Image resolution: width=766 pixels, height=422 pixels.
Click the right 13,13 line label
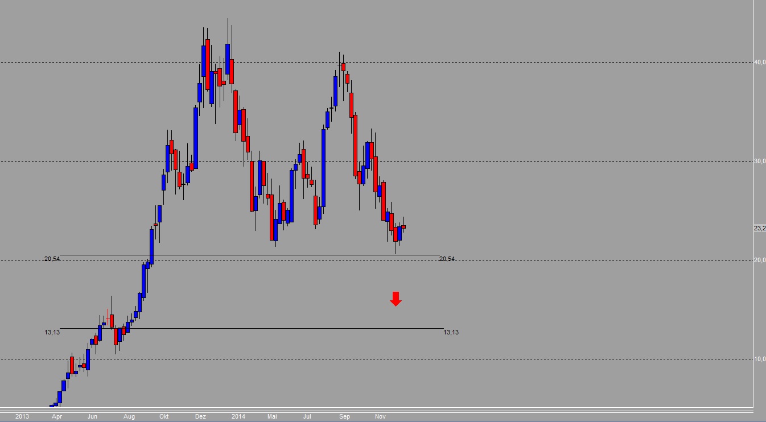tap(451, 332)
